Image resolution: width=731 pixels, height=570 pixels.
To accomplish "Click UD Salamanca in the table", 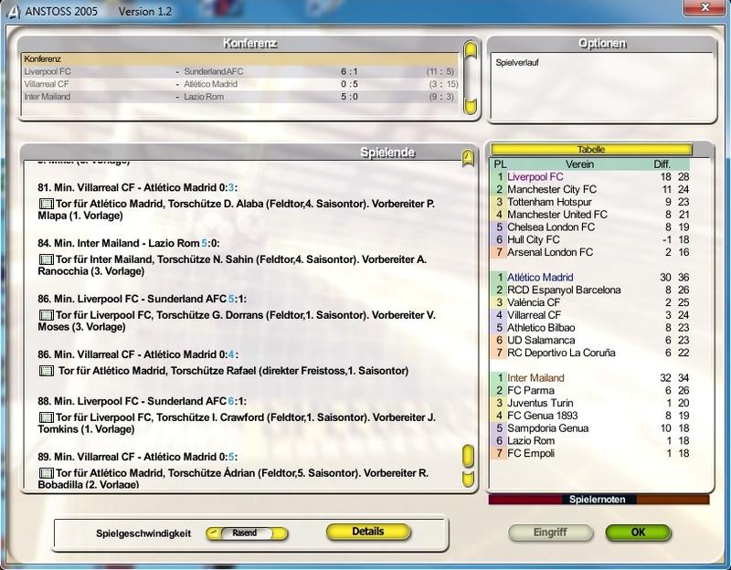I will click(541, 341).
